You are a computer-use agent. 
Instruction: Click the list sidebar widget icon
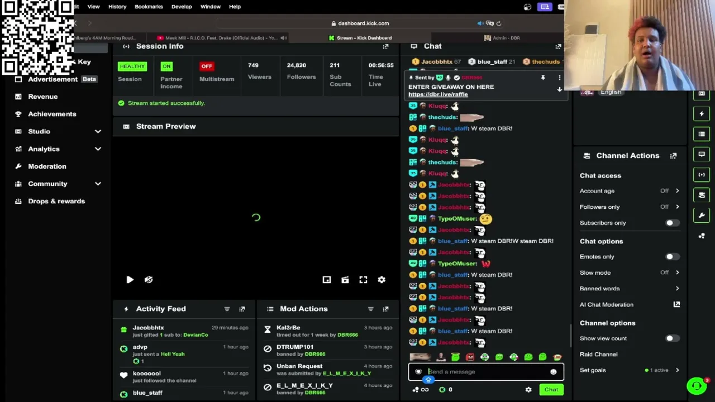[702, 134]
